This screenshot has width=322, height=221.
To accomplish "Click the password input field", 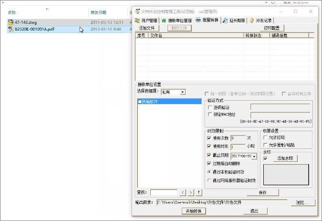I will [280, 107].
